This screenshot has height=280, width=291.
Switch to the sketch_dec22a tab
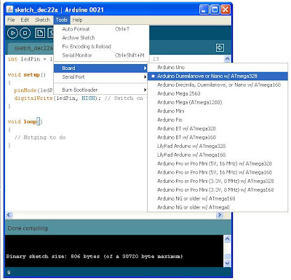coord(31,48)
